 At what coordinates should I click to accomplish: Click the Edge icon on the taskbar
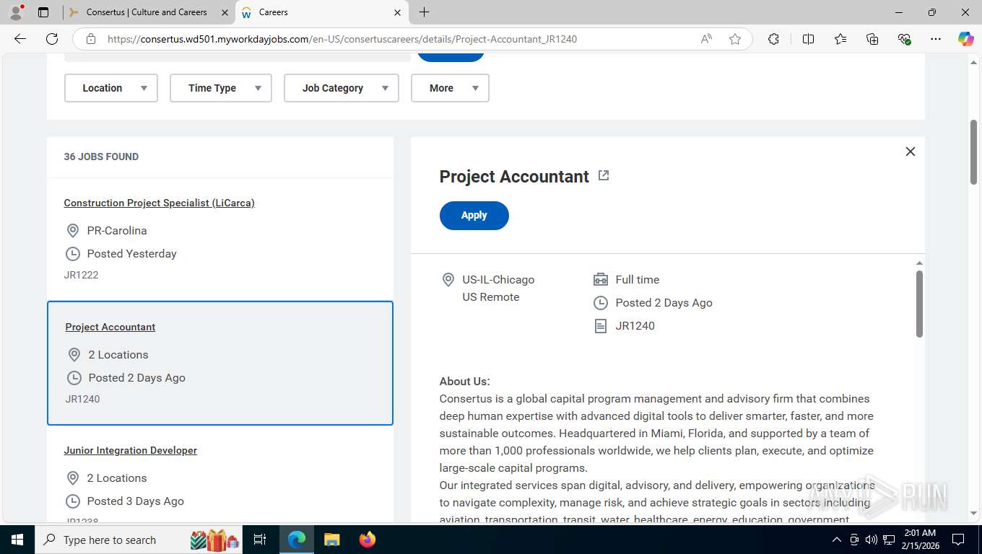coord(297,540)
